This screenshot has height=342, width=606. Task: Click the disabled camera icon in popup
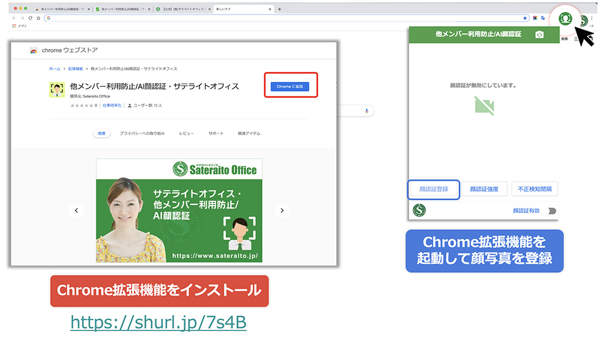click(x=484, y=106)
